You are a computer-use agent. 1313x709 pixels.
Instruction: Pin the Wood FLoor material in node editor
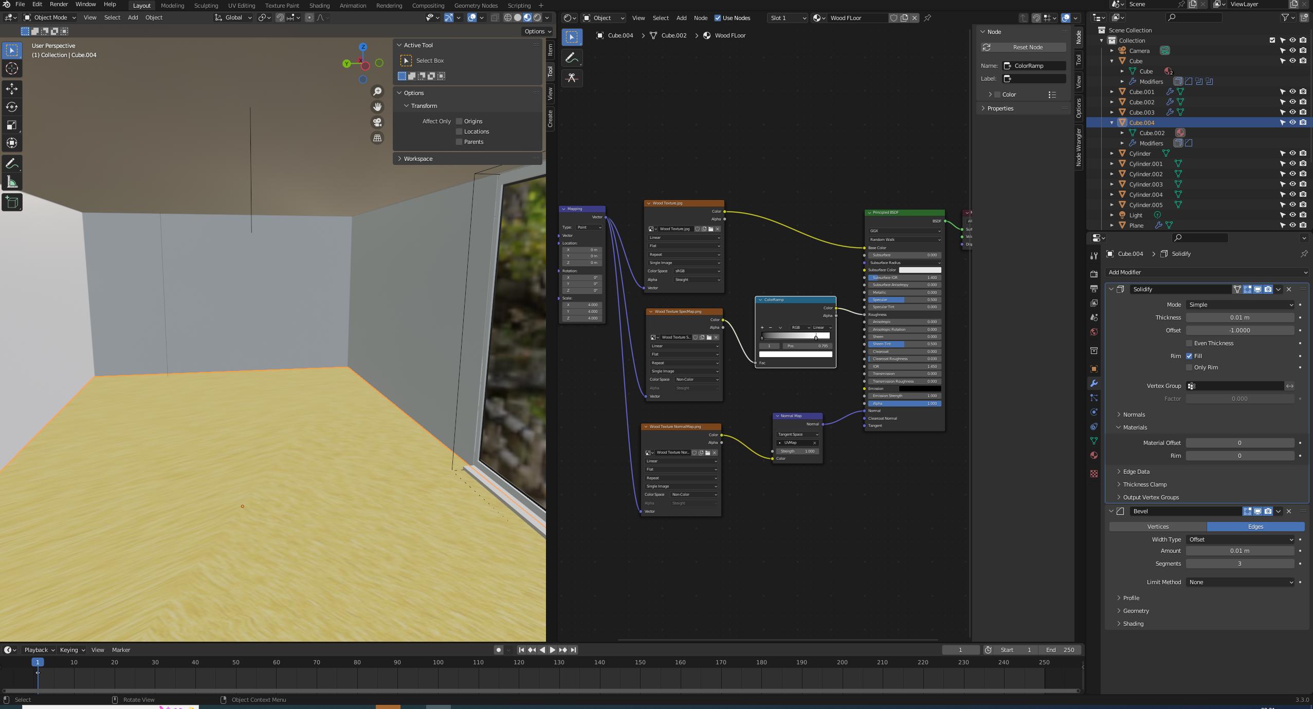coord(927,18)
